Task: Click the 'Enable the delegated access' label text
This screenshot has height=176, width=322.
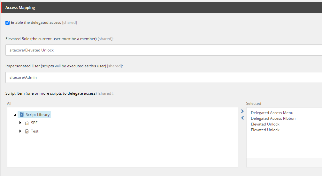Action: [x=36, y=23]
